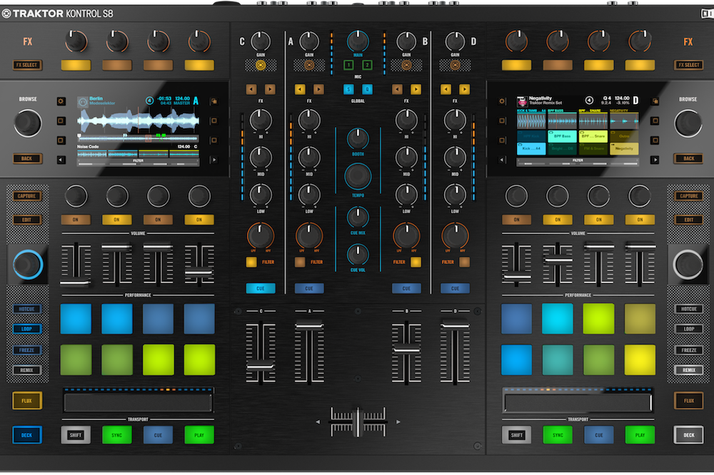Viewport: 714px width, 475px height.
Task: Click the lock icon next to the right display
Action: 655,101
